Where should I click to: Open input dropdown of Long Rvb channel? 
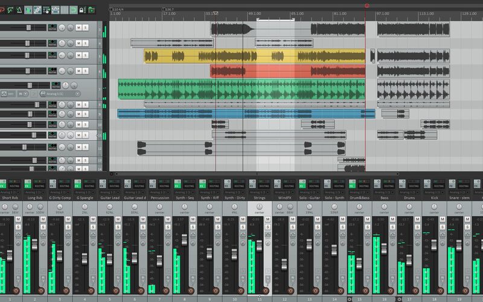(35, 192)
